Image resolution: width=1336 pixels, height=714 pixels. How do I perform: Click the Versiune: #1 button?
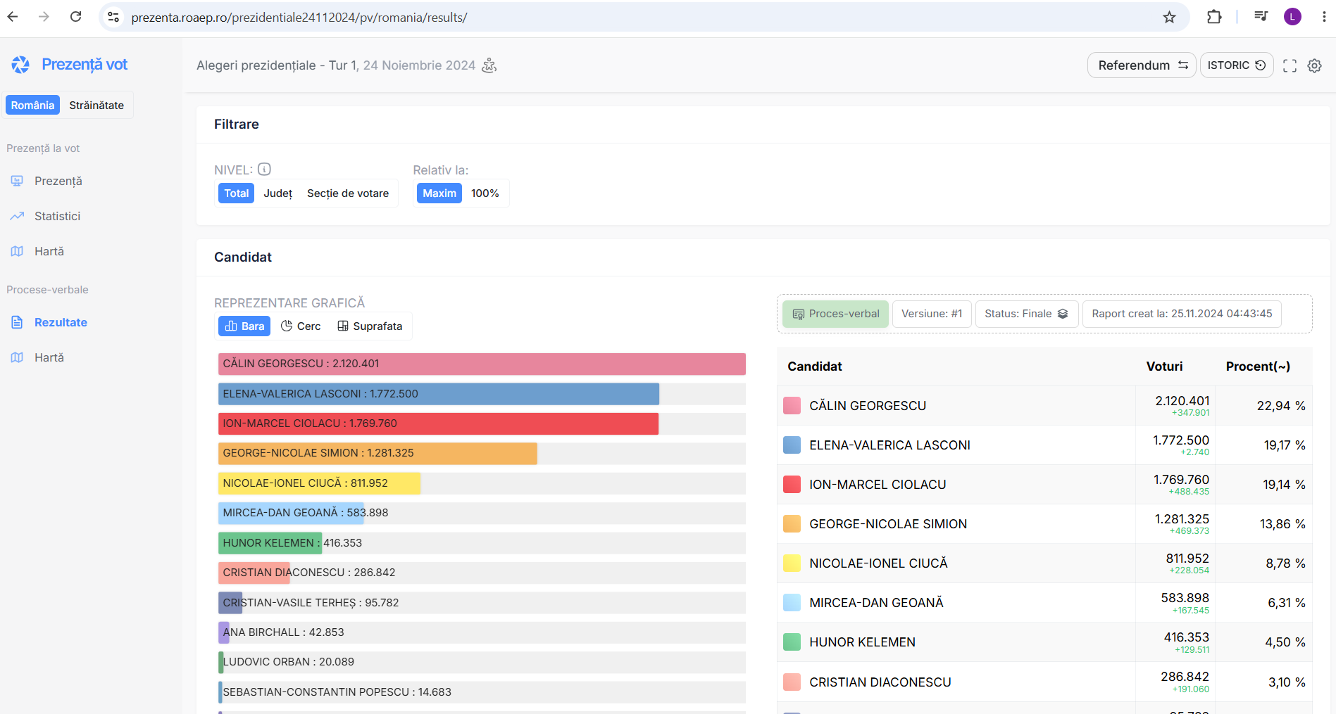932,314
